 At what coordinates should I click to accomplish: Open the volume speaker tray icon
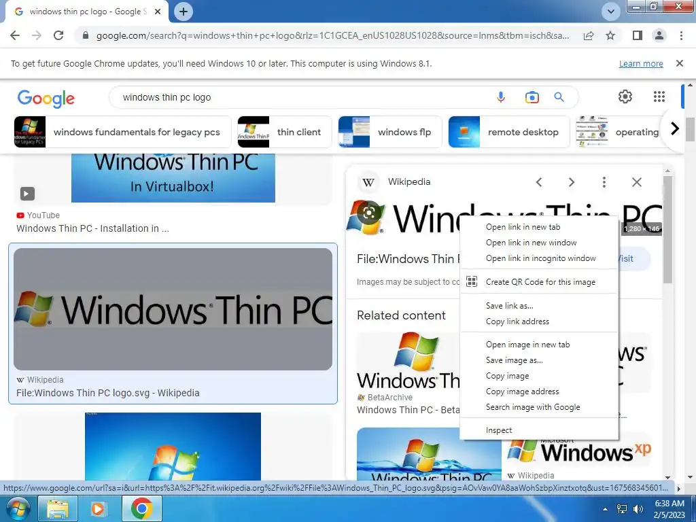(638, 509)
